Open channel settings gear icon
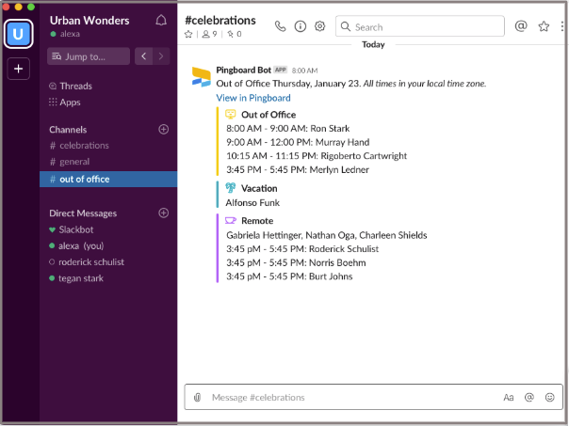Screen dimensions: 569x426 (320, 26)
